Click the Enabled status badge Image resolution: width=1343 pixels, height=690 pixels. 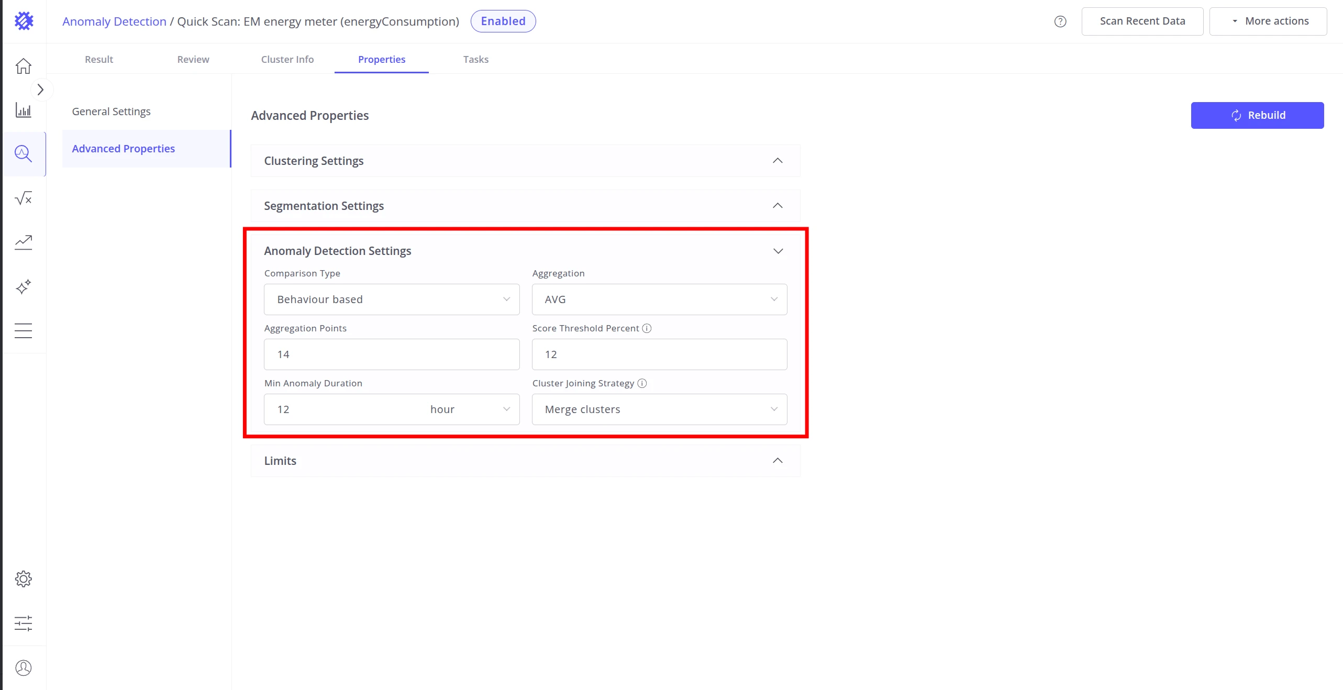(503, 21)
